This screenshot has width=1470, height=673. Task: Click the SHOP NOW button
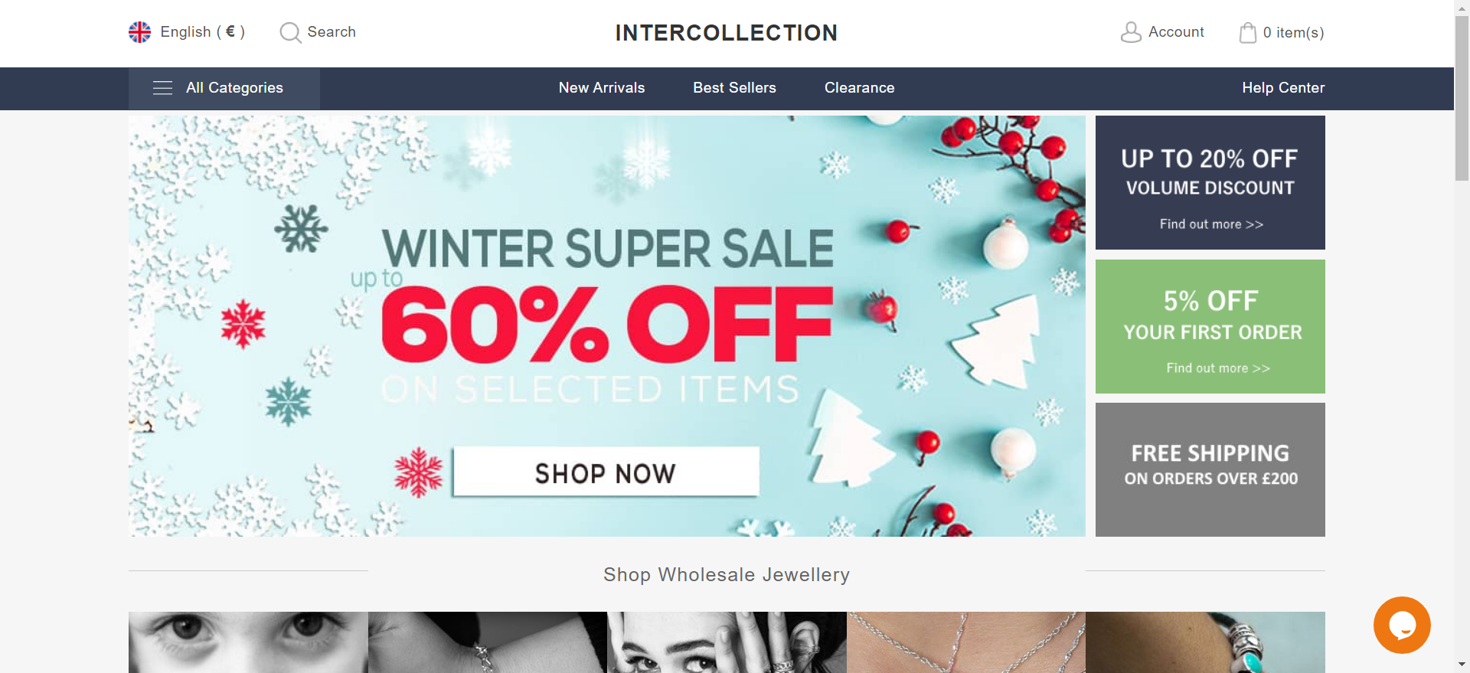click(x=606, y=472)
